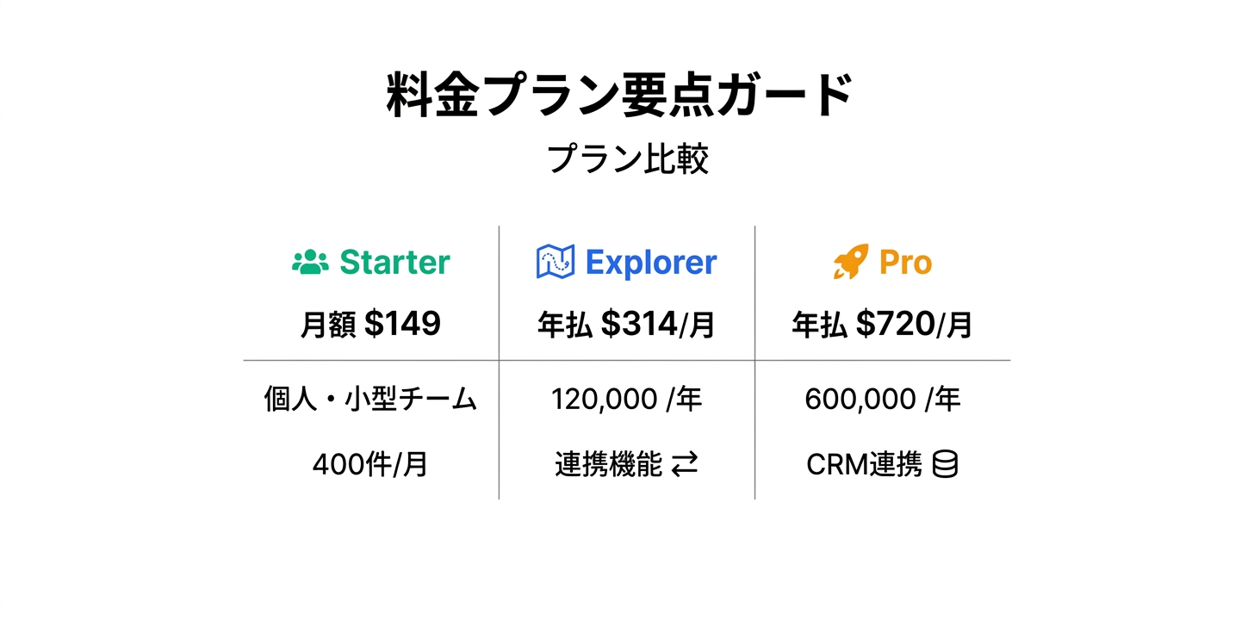Click the integration arrows icon
This screenshot has height=620, width=1254.
coord(685,466)
